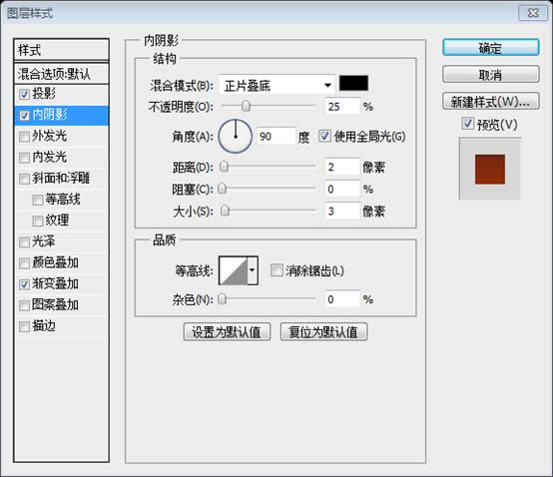The image size is (553, 477).
Task: Click the 确定 button
Action: pyautogui.click(x=490, y=48)
